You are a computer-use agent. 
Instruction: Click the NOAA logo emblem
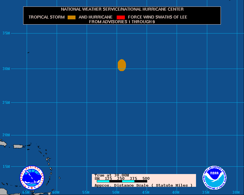[215, 178]
